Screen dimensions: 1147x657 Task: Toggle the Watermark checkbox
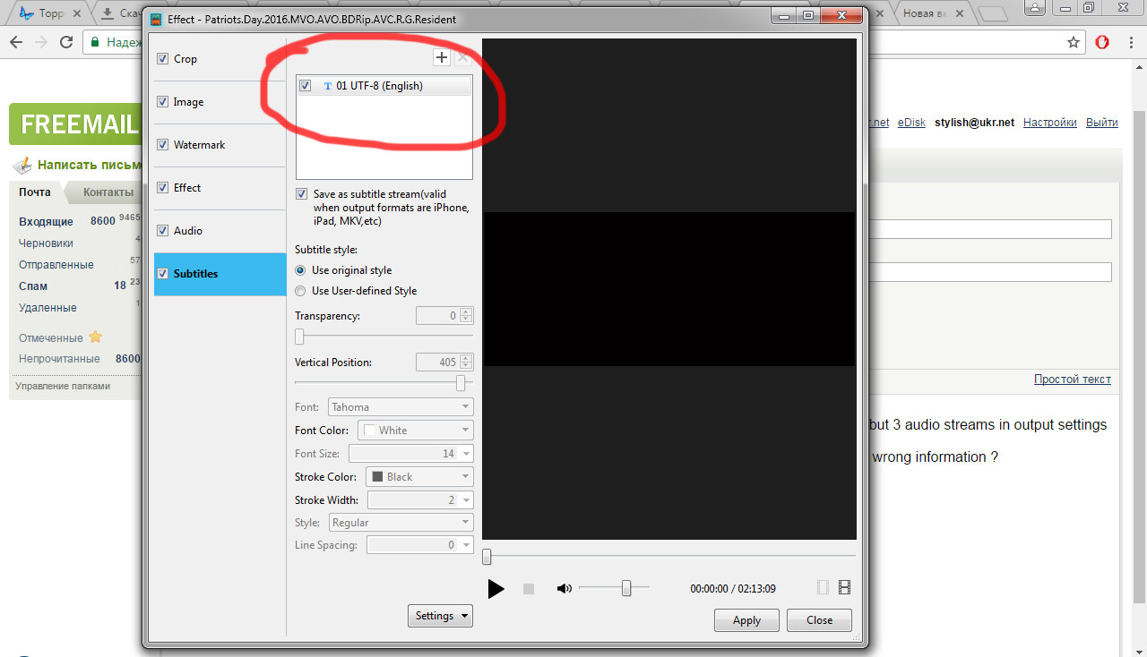pos(162,145)
